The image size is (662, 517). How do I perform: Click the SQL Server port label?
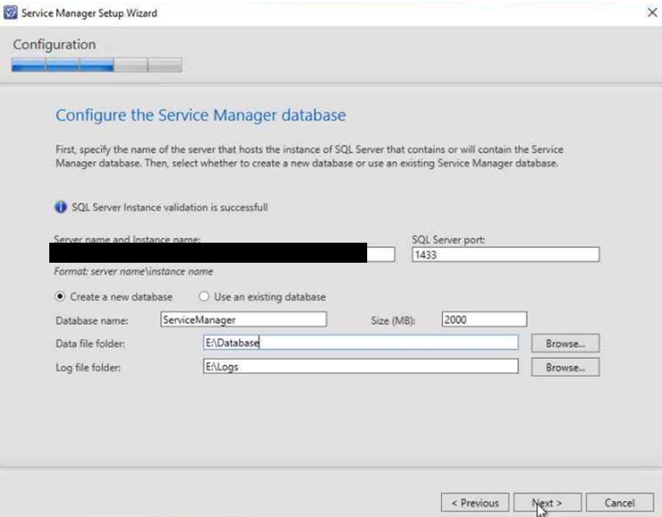coord(448,240)
